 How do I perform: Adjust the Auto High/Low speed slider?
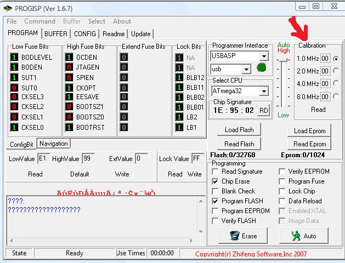pyautogui.click(x=284, y=59)
